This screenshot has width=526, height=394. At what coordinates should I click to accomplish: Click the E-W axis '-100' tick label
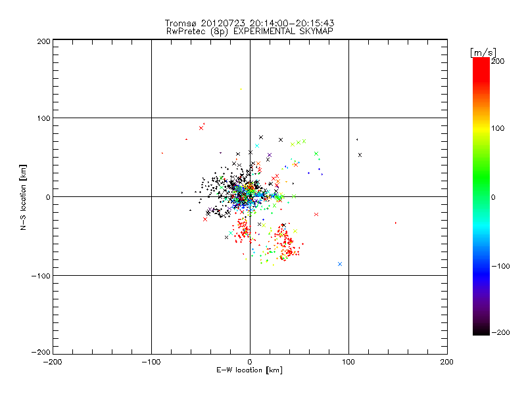[151, 362]
